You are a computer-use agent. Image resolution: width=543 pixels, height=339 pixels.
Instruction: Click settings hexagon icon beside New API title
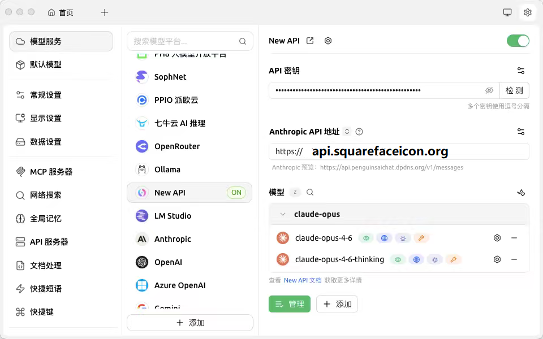pos(328,41)
